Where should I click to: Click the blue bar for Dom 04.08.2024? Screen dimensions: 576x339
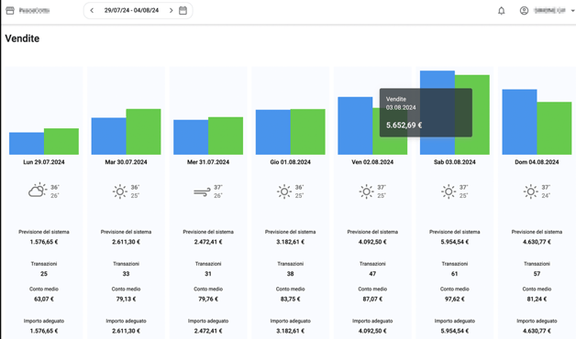pos(519,122)
